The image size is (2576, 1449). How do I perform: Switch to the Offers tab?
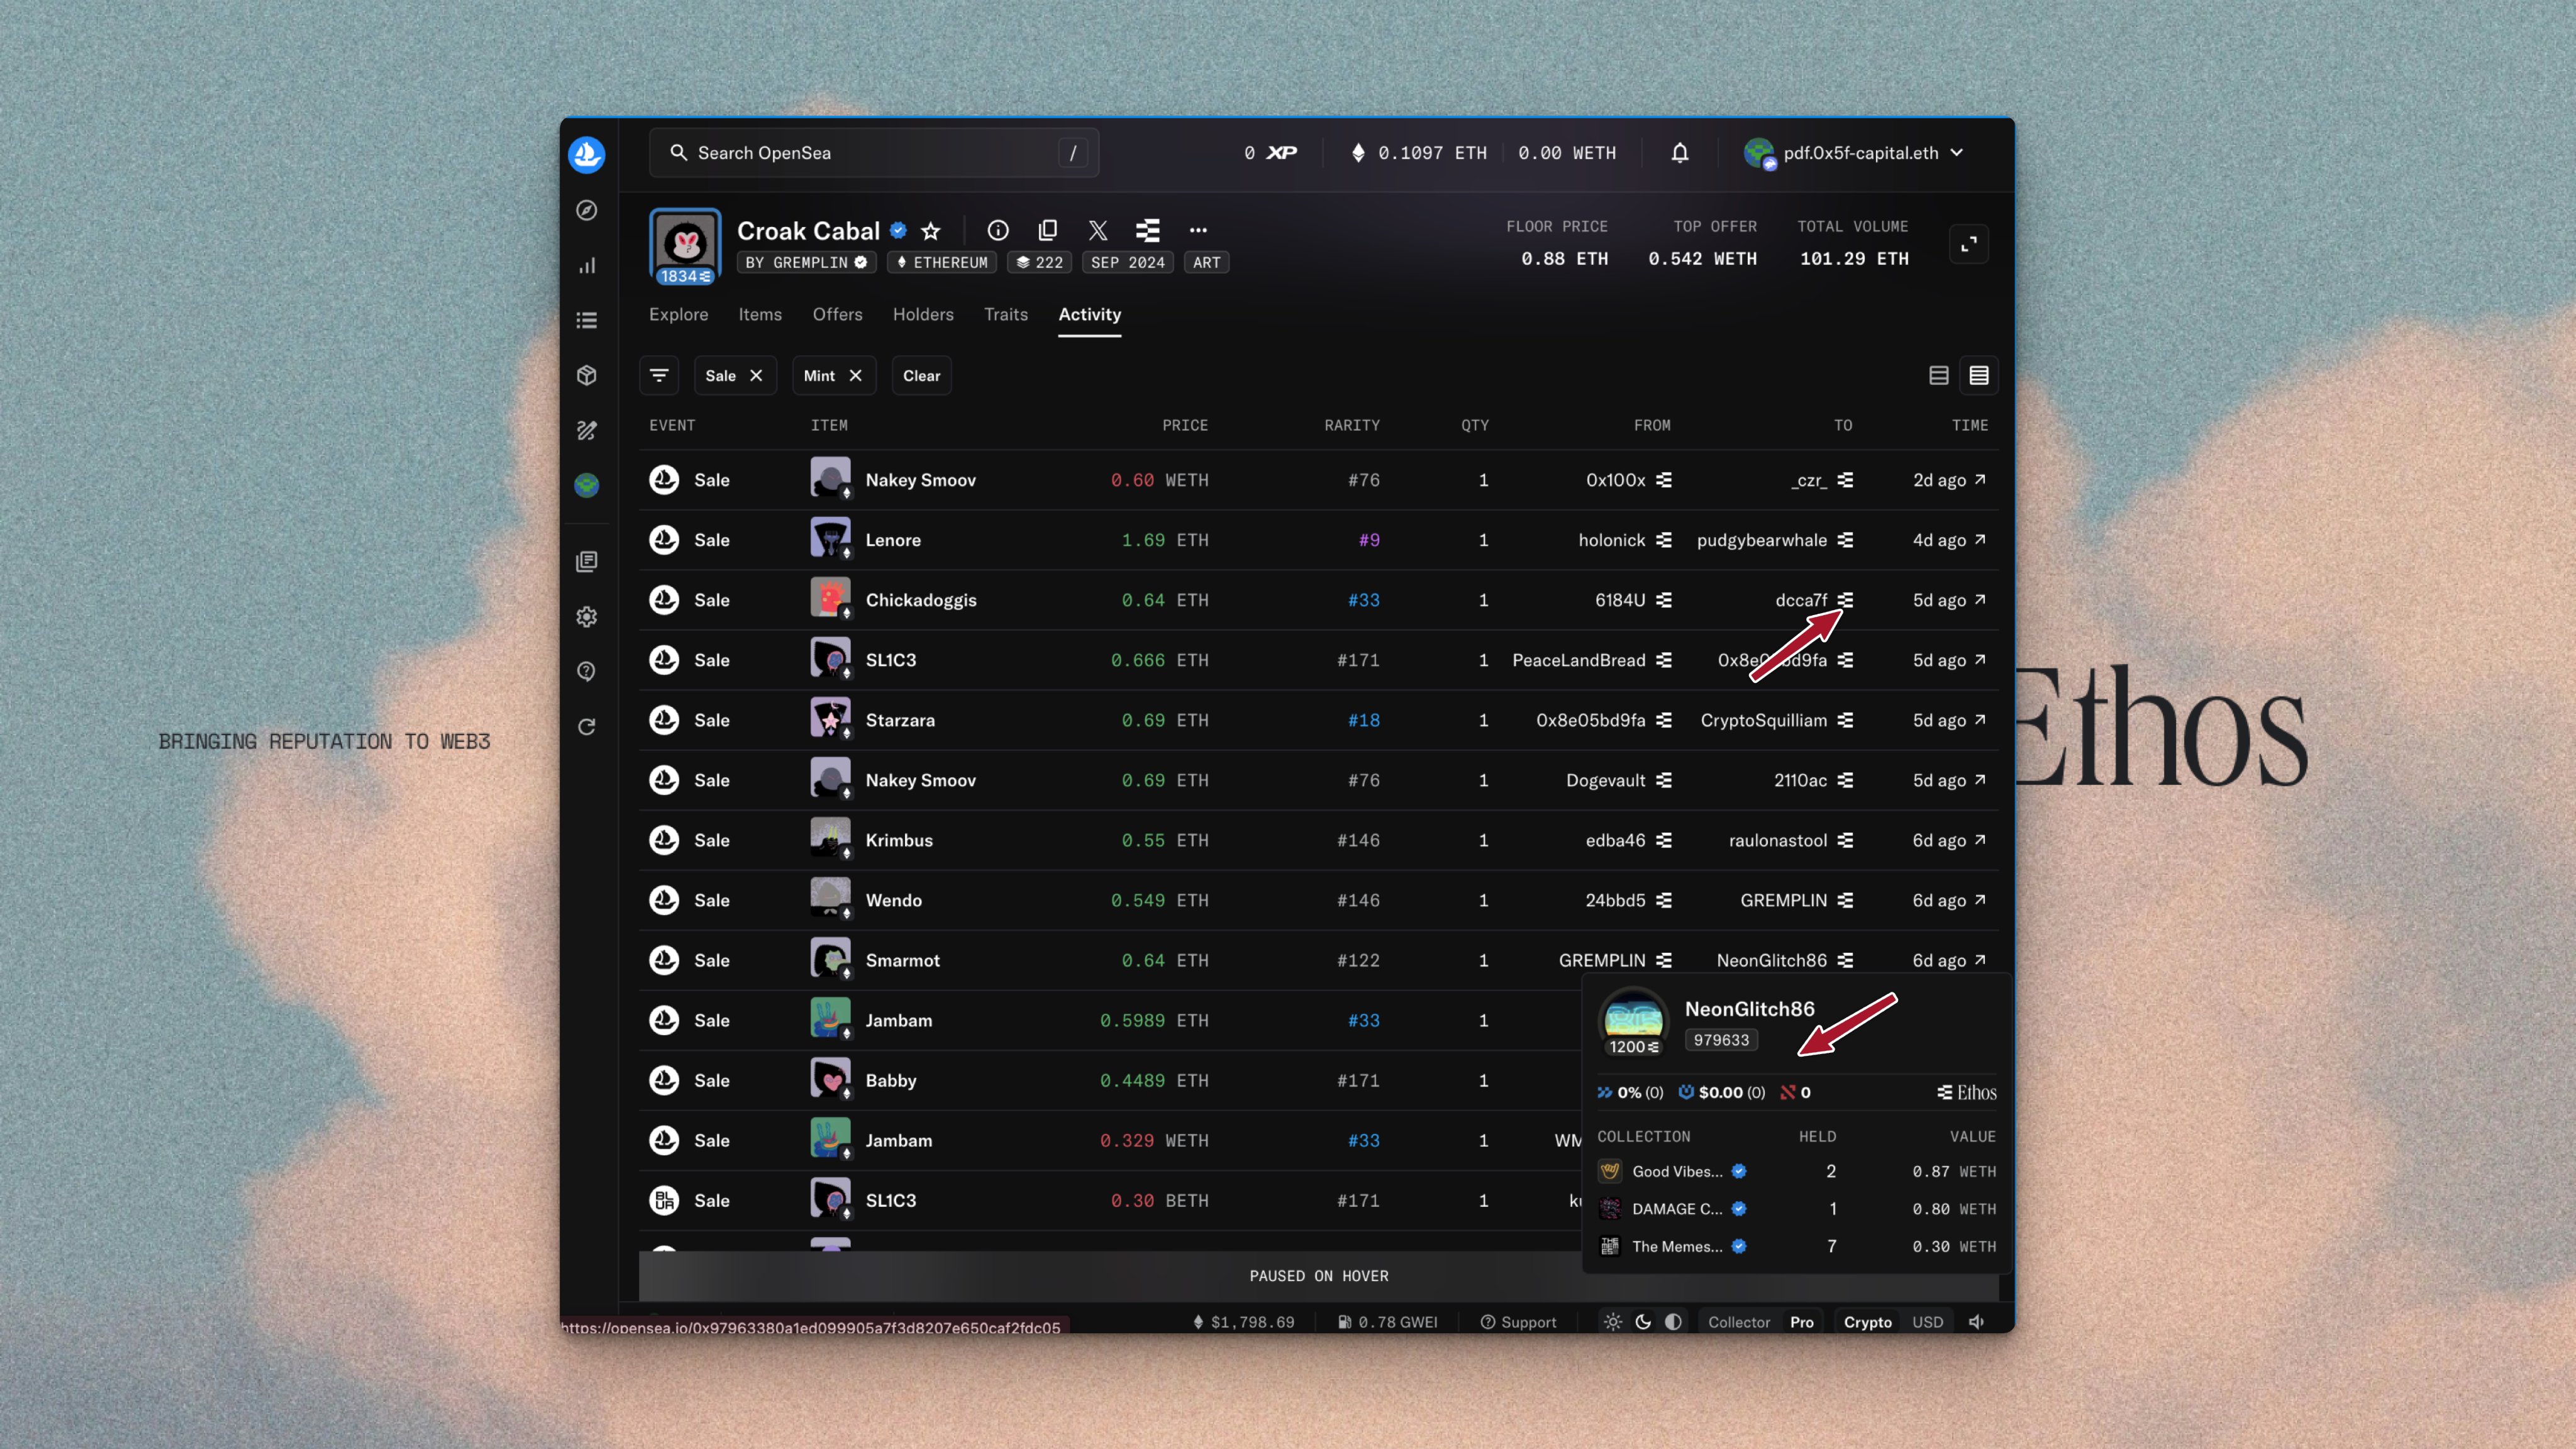click(x=838, y=314)
